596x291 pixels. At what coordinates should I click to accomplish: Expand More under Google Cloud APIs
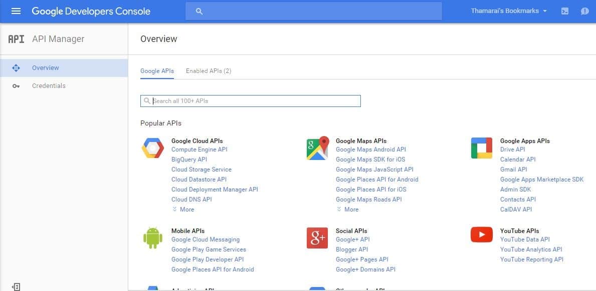(x=183, y=209)
